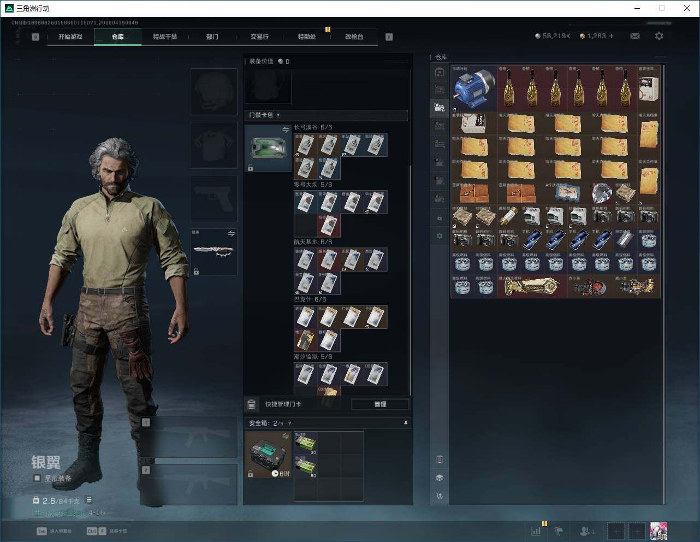
Task: Click the second empty plus slot beside avatar
Action: coord(637,531)
